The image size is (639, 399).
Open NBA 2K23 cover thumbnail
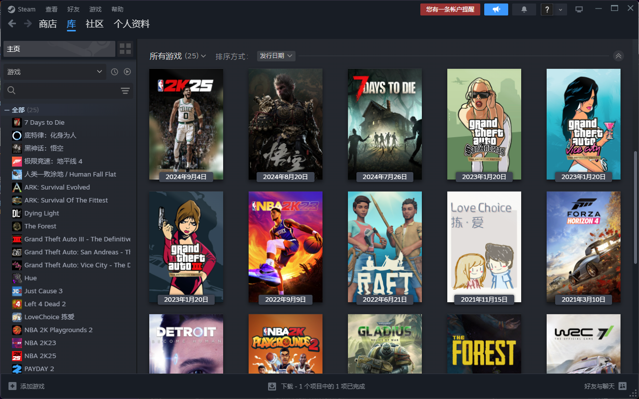tap(286, 247)
